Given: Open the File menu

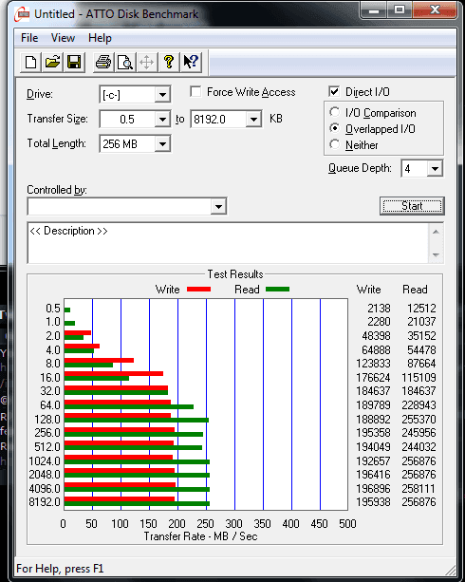Looking at the screenshot, I should [29, 38].
